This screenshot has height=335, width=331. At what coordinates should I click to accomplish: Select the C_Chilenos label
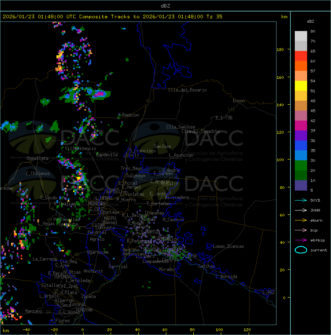[38, 173]
